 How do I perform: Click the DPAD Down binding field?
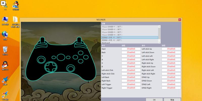tap(171, 81)
